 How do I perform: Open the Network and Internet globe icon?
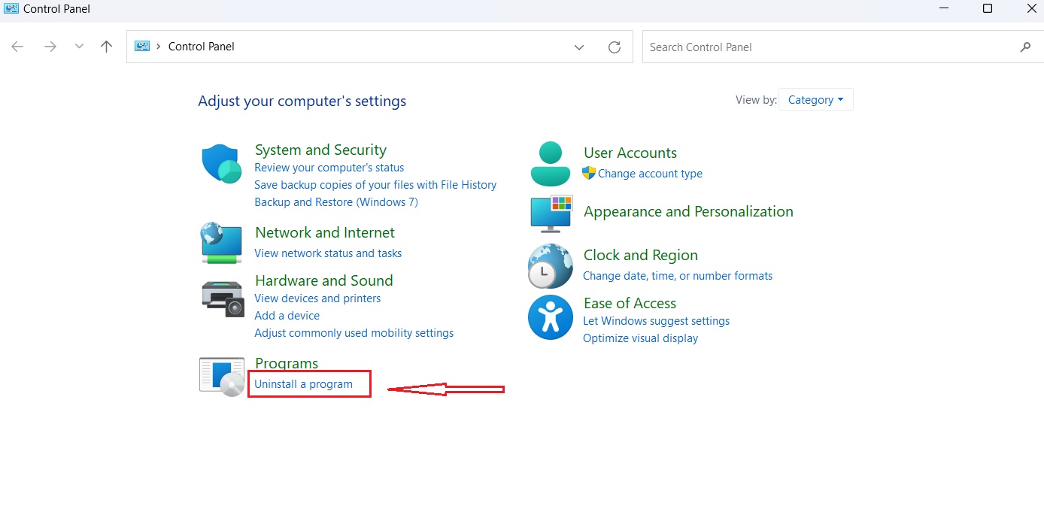click(221, 242)
